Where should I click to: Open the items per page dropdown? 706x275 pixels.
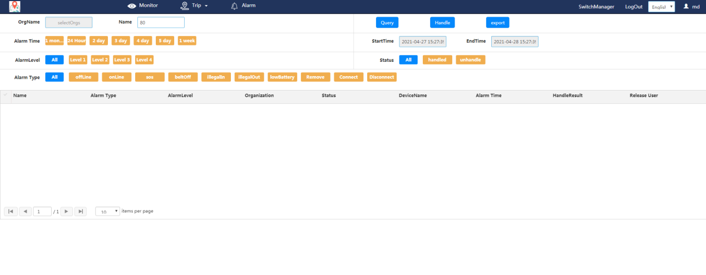click(108, 212)
